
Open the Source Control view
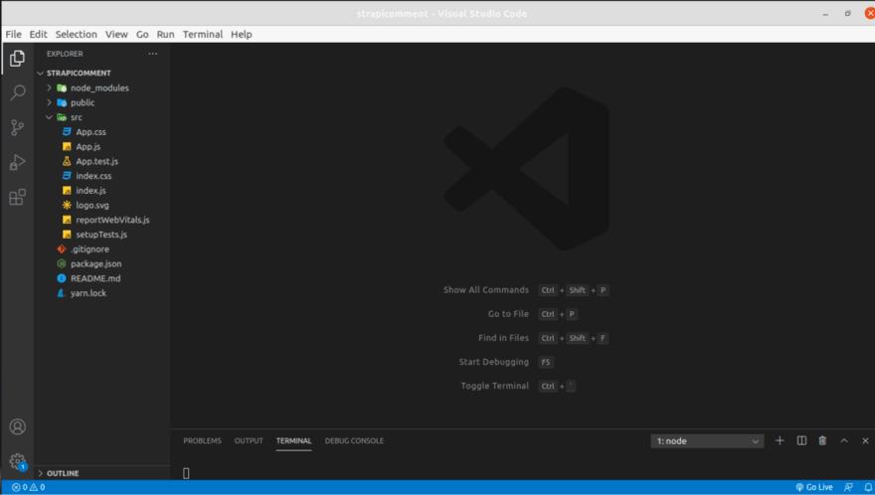tap(17, 127)
